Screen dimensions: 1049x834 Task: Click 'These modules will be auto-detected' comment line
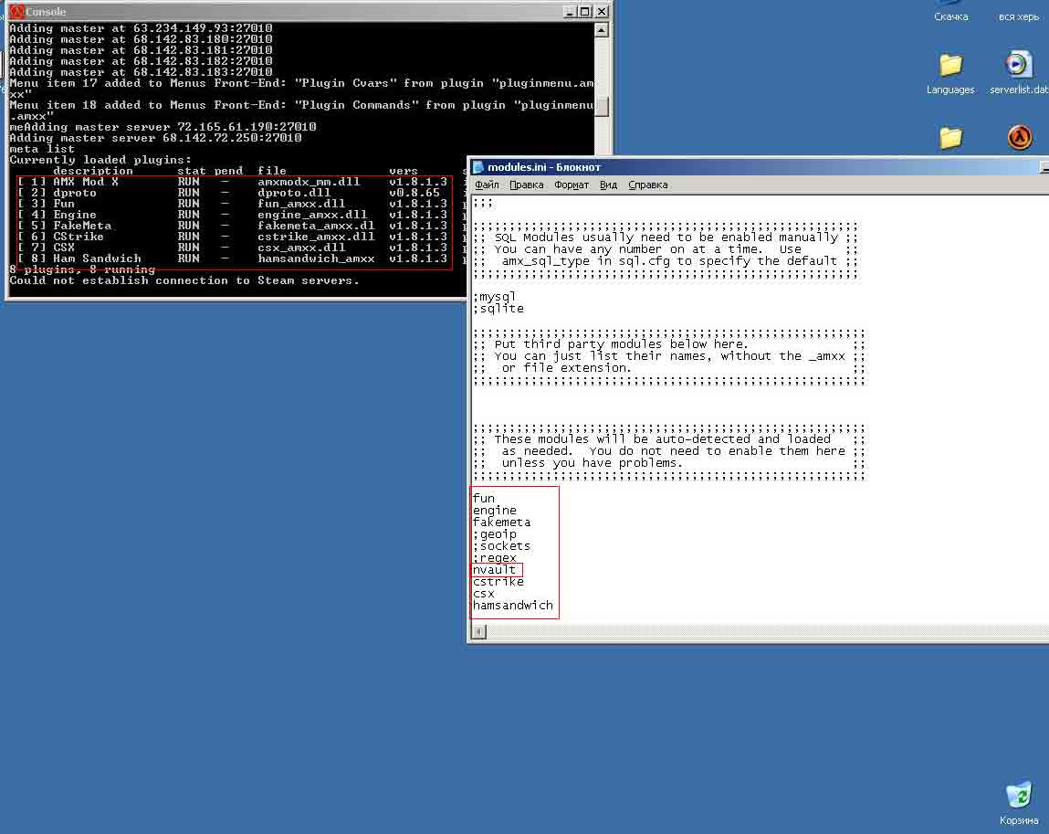click(x=662, y=439)
